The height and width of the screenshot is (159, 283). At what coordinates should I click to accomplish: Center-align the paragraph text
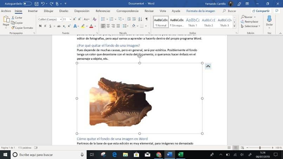coord(108,26)
